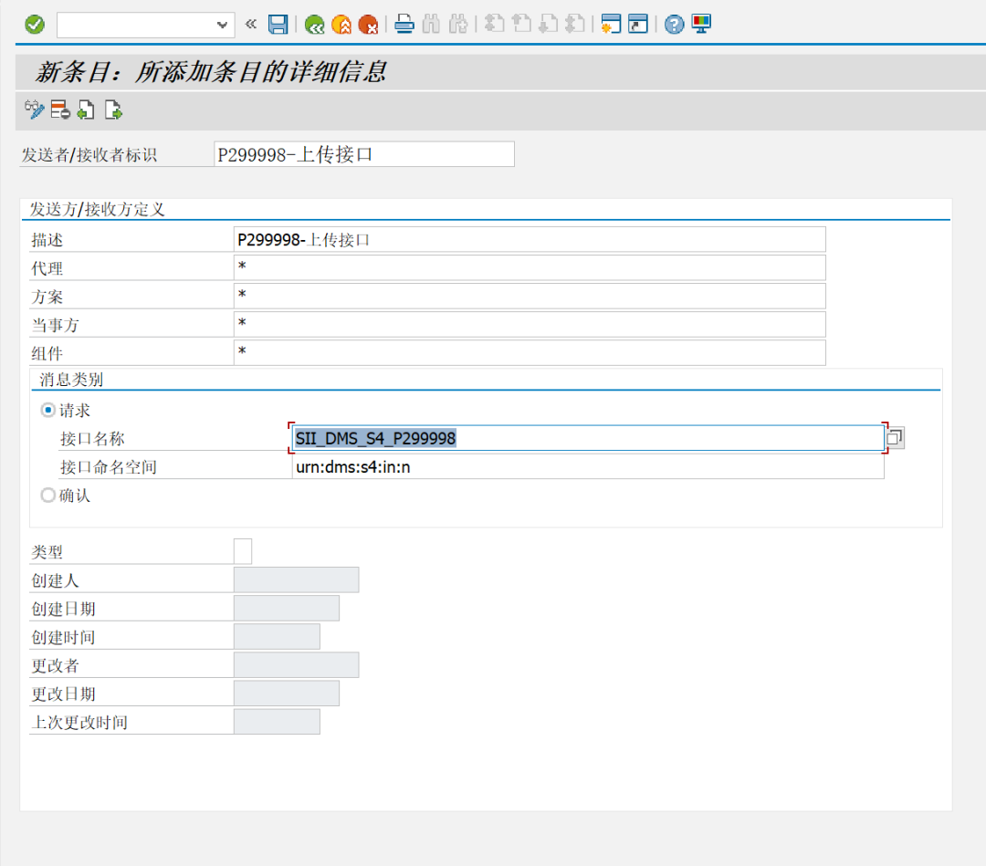
Task: Go back using green Back icon
Action: (x=314, y=25)
